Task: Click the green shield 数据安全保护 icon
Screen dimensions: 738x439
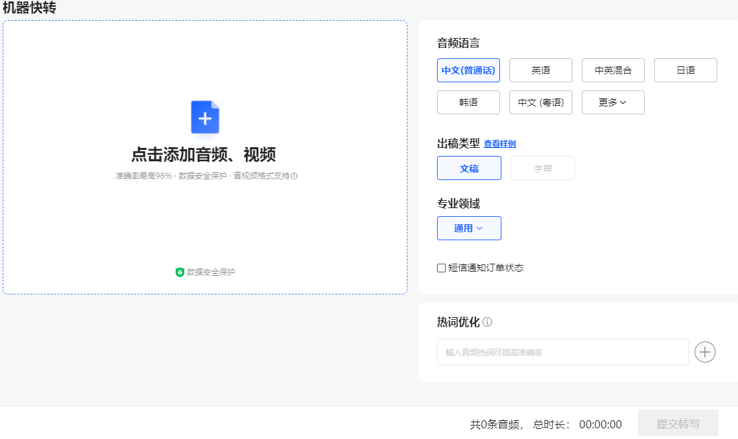Action: [180, 272]
